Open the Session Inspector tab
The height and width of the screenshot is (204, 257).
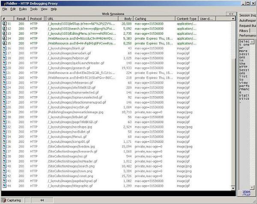(248, 15)
